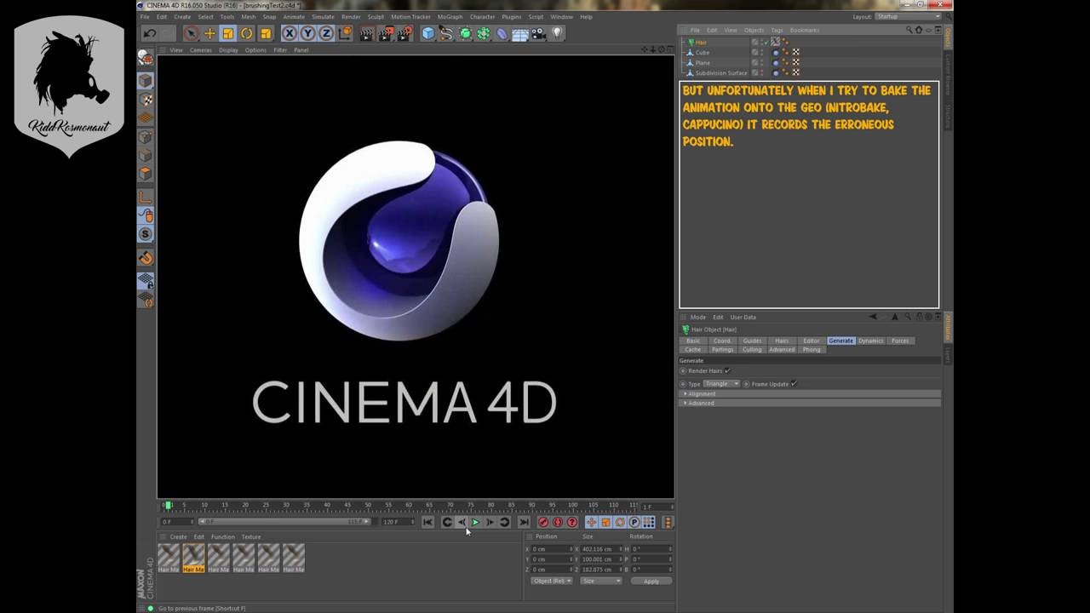Click the current frame 0 F field
Screen dimensions: 1090x613
pyautogui.click(x=176, y=521)
